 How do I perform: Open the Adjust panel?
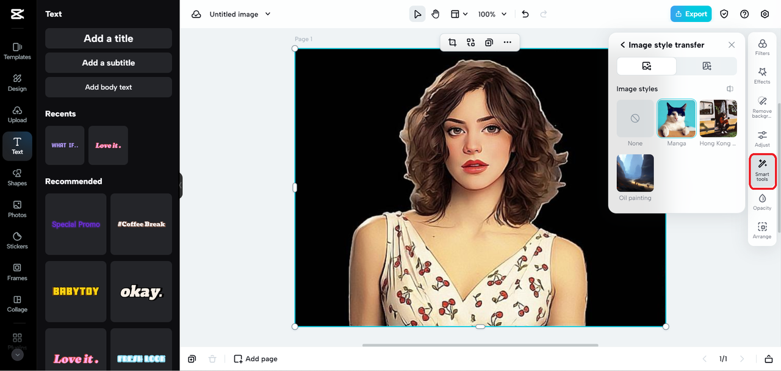coord(761,138)
